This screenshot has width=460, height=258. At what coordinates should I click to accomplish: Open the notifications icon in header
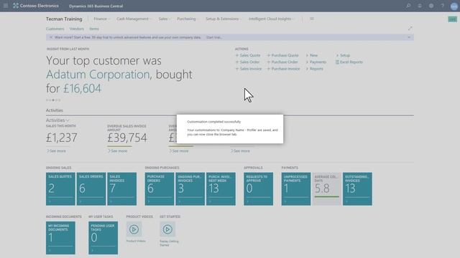click(x=420, y=6)
